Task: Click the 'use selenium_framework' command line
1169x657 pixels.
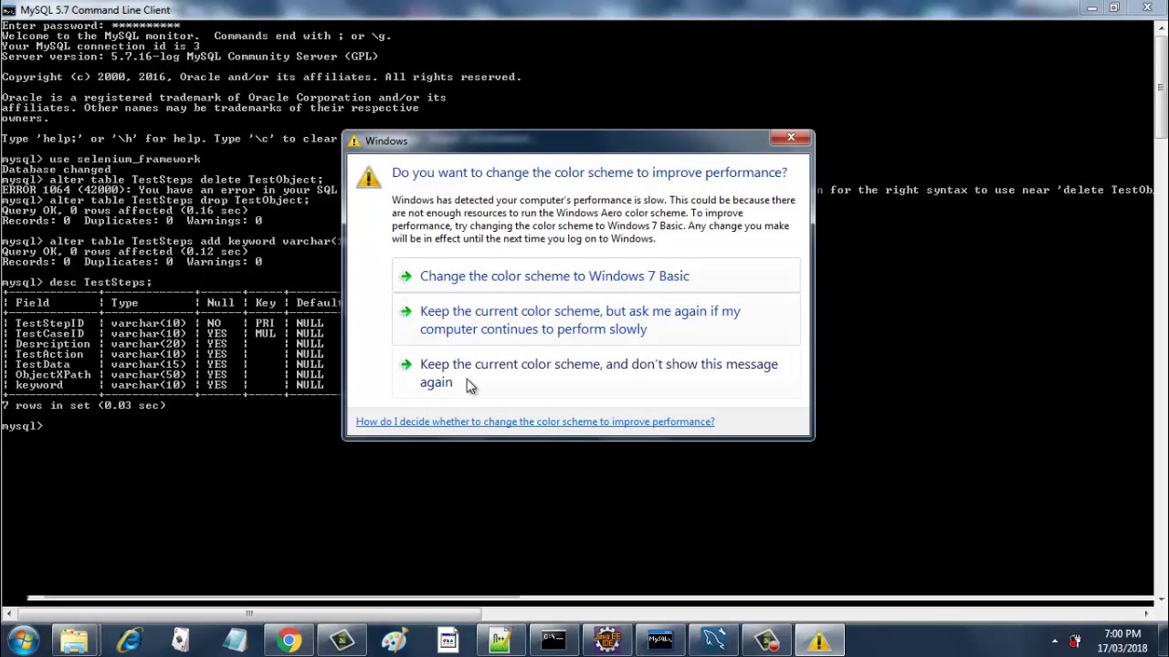Action: pyautogui.click(x=101, y=159)
